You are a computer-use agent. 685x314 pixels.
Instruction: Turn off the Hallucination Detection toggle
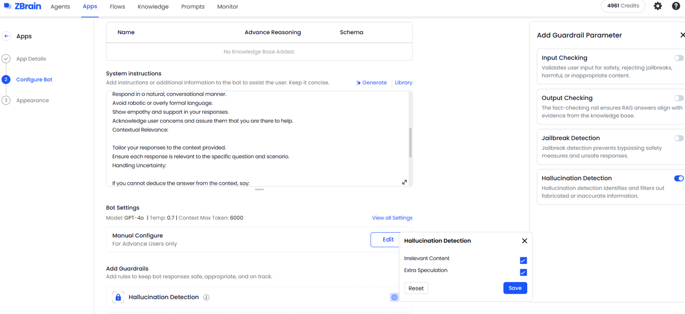click(x=679, y=178)
